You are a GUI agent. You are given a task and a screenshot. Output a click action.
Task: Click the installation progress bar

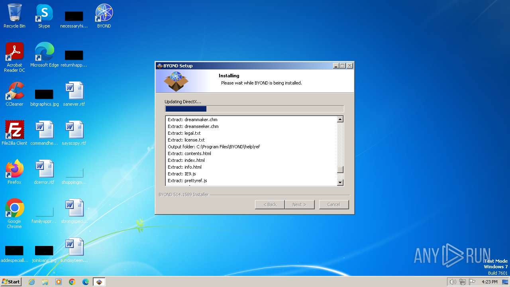tap(254, 109)
